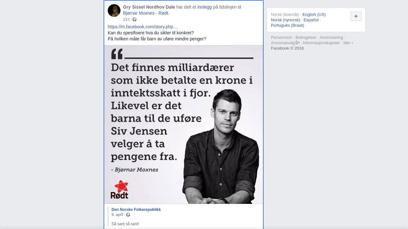Switch language to Norsk (nynorsk)
This screenshot has height=229, width=408.
286,20
